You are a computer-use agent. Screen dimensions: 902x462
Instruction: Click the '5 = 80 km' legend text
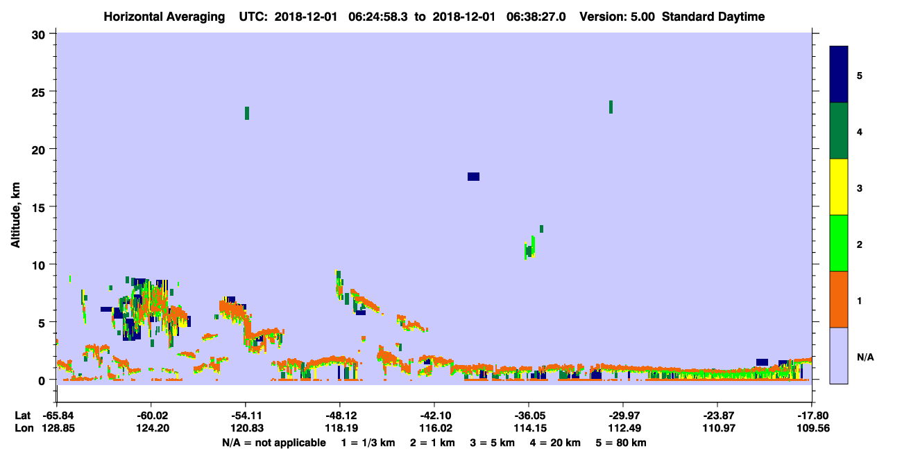pyautogui.click(x=621, y=443)
